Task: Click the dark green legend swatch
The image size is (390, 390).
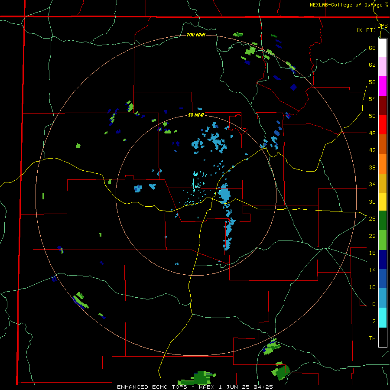Action: (383, 221)
